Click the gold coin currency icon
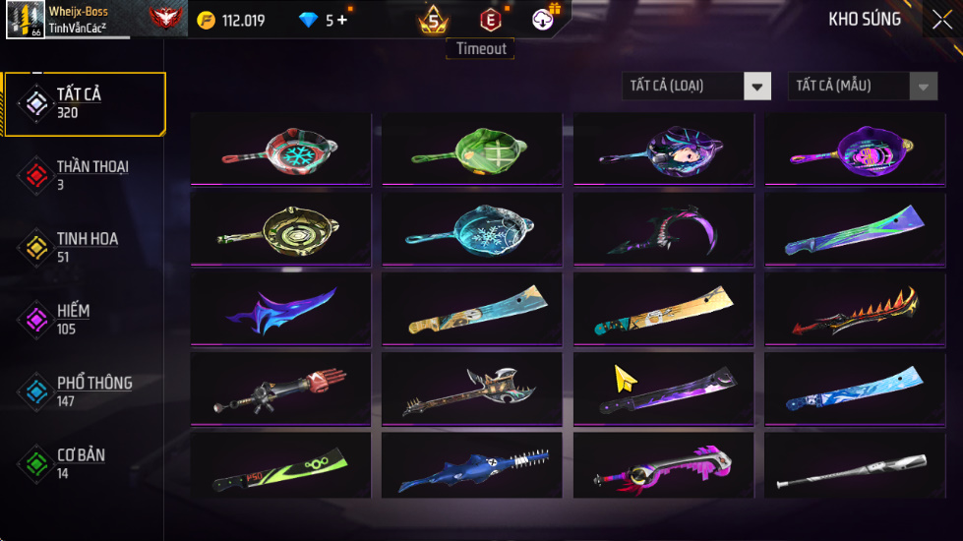This screenshot has width=963, height=541. [207, 21]
